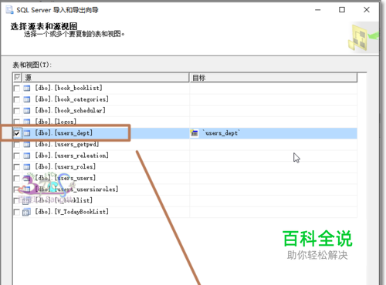Maximize the import and export wizard window

(x=342, y=10)
